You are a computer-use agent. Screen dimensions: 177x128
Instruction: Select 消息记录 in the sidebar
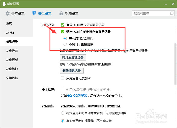coord(17,42)
